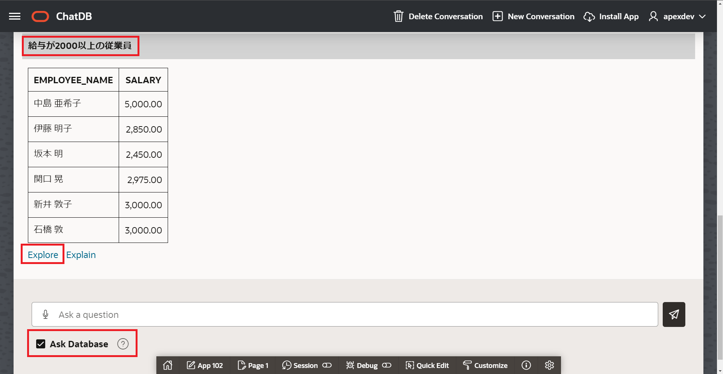Click the Install App cloud icon
Image resolution: width=723 pixels, height=374 pixels.
[589, 17]
